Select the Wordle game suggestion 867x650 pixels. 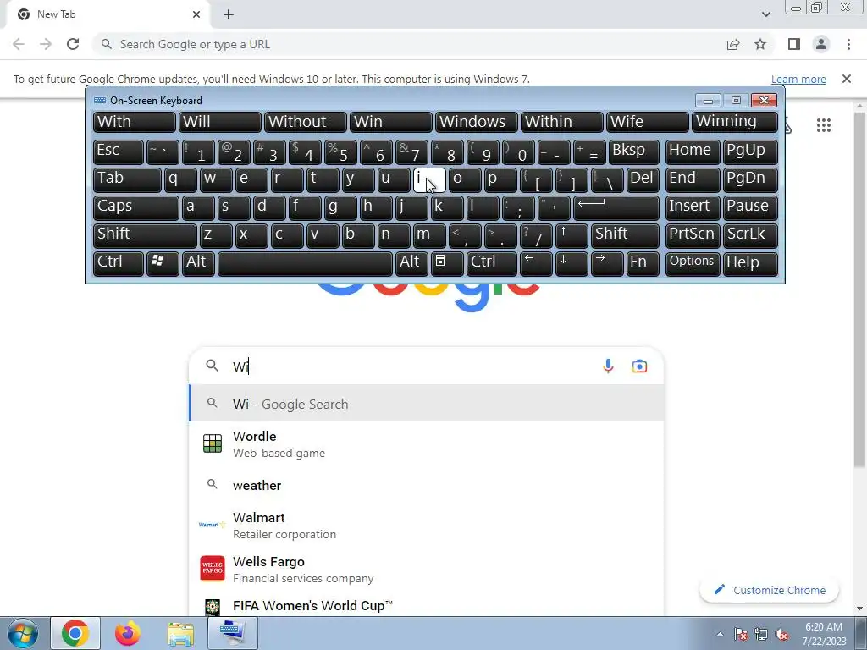click(x=427, y=443)
